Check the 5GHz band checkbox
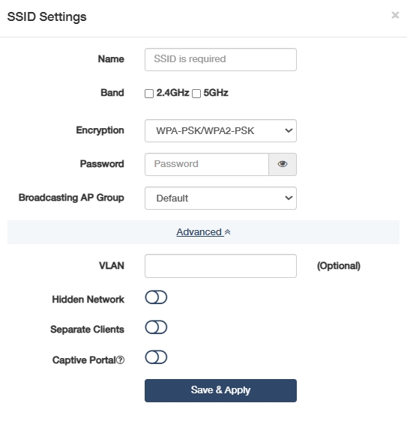Screen dimensions: 407x421 point(196,94)
